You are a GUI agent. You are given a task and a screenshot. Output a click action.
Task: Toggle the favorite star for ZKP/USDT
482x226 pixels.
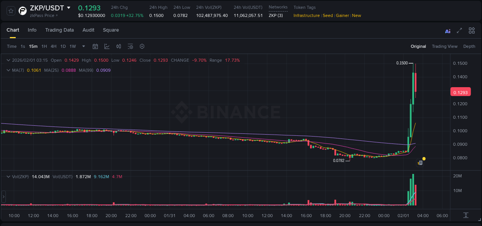[x=10, y=10]
